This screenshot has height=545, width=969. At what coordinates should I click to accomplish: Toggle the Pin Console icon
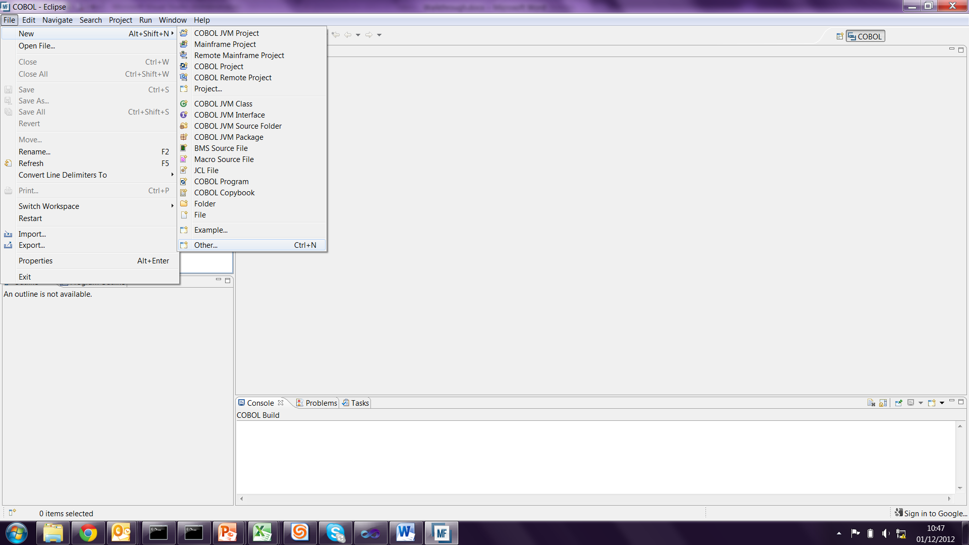pyautogui.click(x=898, y=403)
